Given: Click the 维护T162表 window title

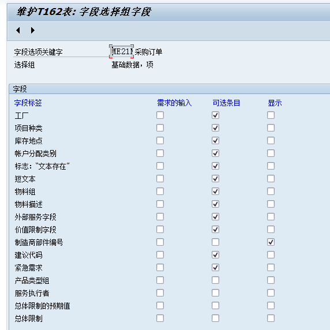Looking at the screenshot, I should [84, 12].
